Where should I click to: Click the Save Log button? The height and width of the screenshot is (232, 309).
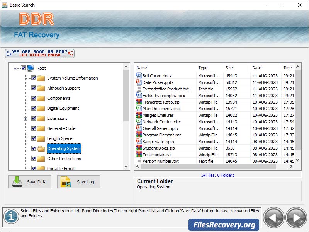point(78,182)
